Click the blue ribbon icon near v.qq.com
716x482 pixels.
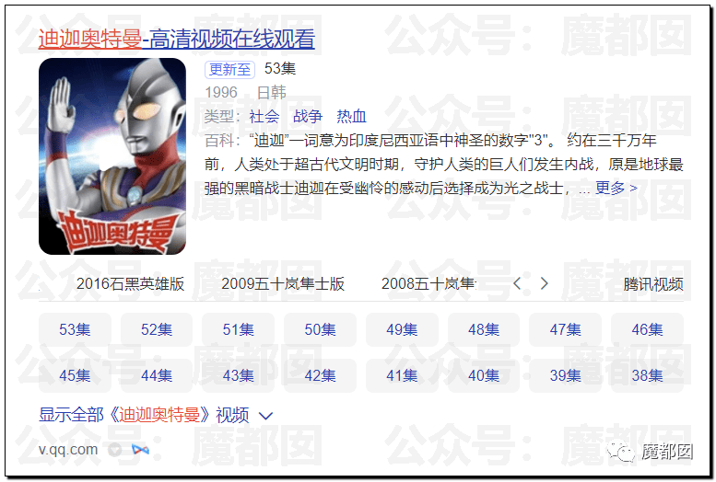[x=140, y=450]
